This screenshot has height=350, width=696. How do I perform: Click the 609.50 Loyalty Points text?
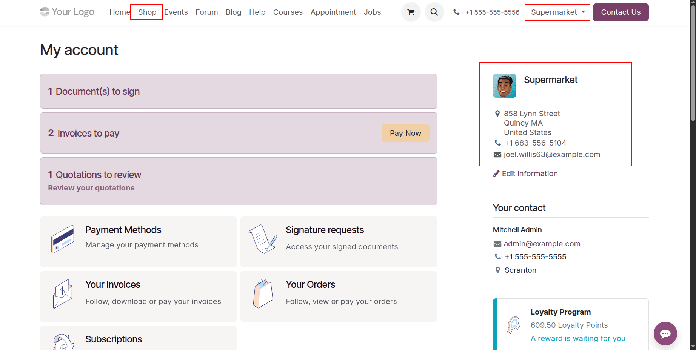pos(569,325)
